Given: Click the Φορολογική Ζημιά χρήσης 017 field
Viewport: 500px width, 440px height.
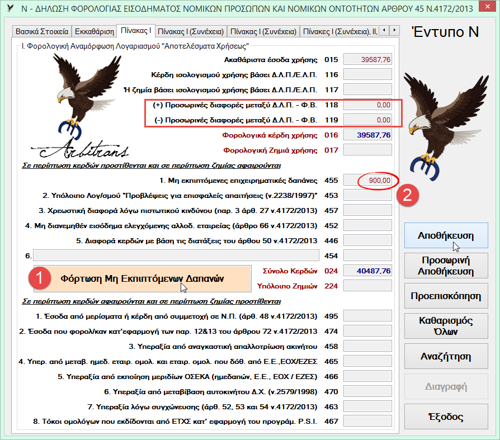Looking at the screenshot, I should point(367,150).
